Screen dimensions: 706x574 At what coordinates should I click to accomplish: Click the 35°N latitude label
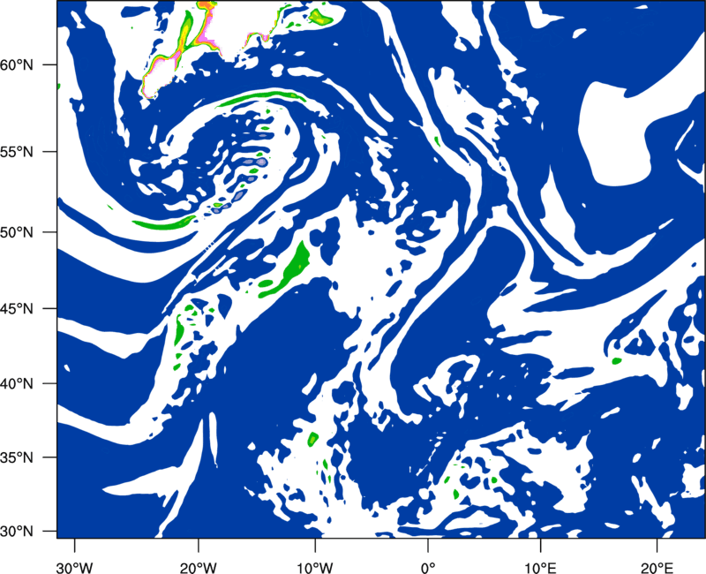pyautogui.click(x=17, y=457)
